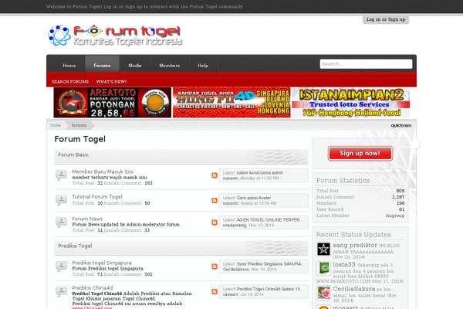
Task: Click the Forum Togel logo
Action: pos(114,36)
